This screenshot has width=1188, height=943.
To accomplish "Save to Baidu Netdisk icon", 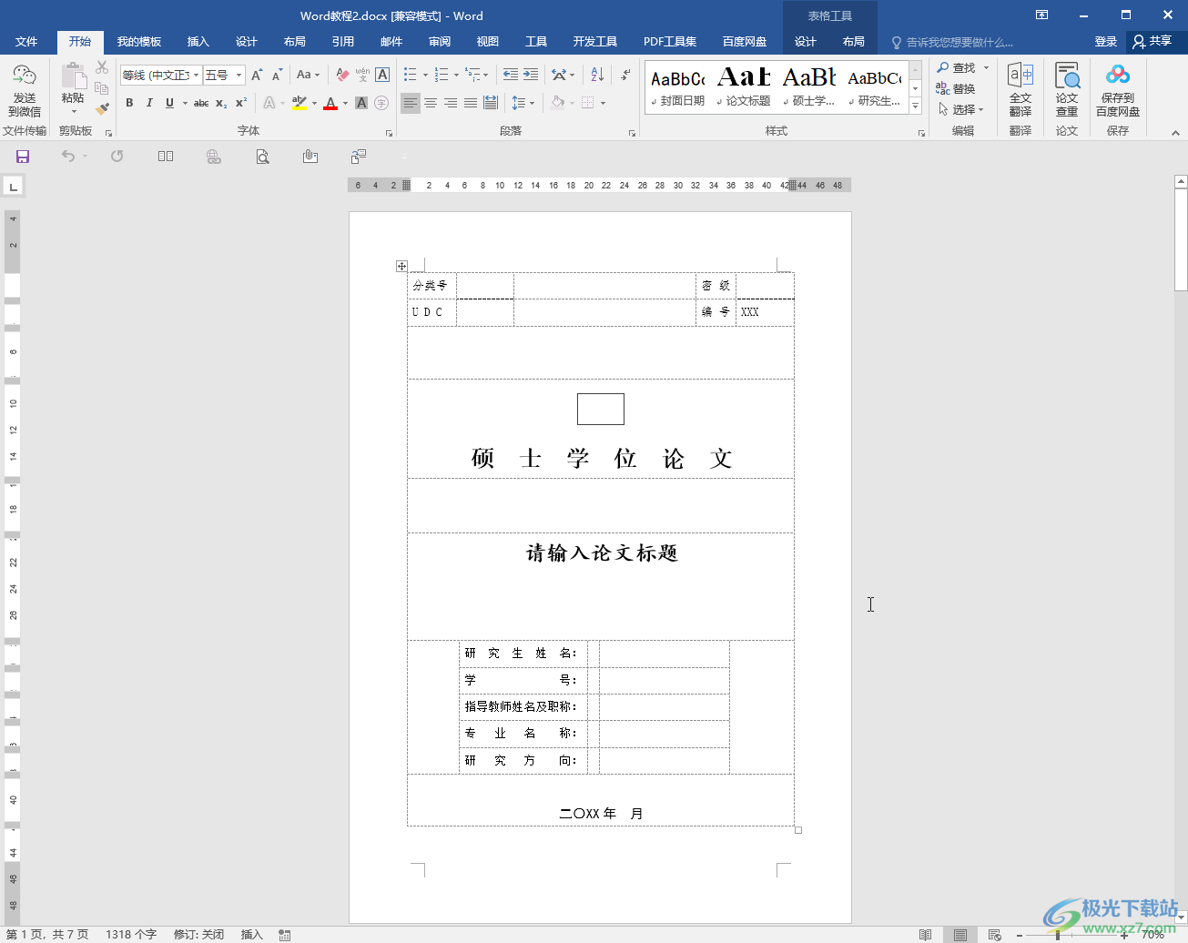I will [1118, 89].
